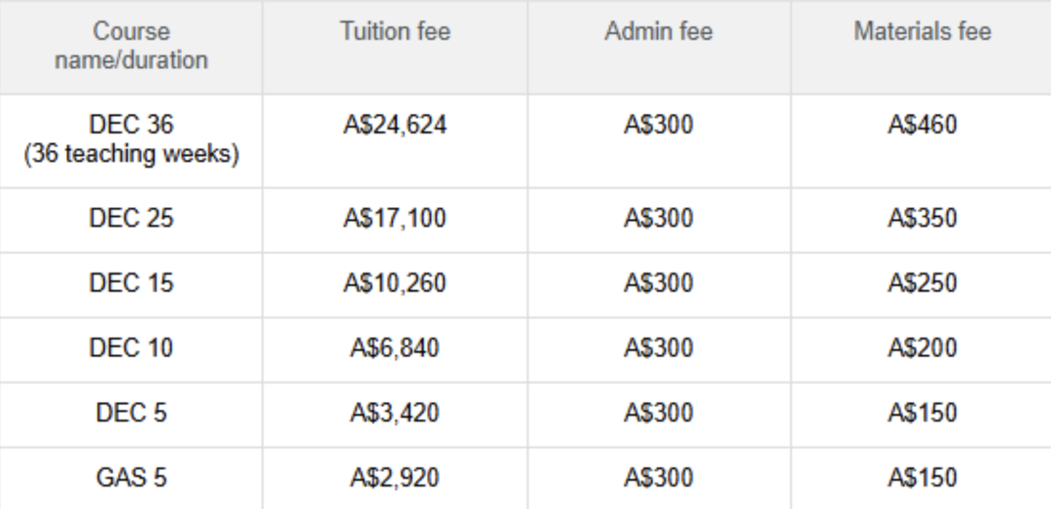Image resolution: width=1051 pixels, height=509 pixels.
Task: Select the A$3,420 tuition fee cell
Action: pos(395,413)
